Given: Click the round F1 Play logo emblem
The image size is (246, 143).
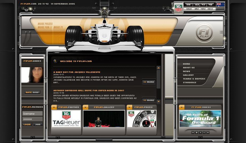Looking at the screenshot, I should (x=204, y=33).
